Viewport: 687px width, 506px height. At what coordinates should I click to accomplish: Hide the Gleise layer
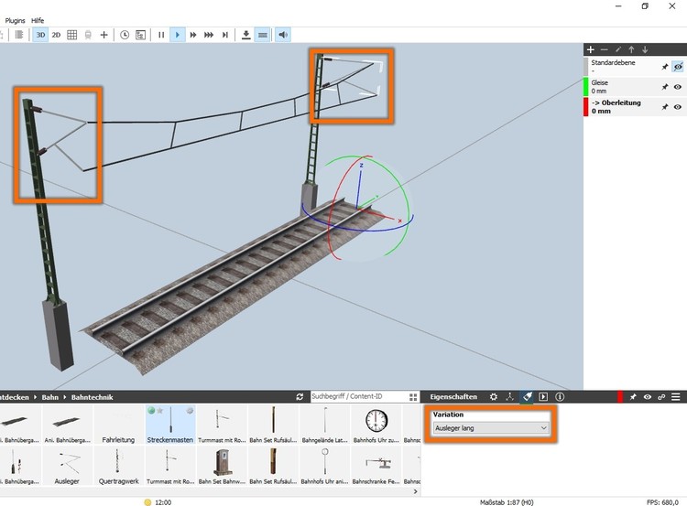[678, 87]
